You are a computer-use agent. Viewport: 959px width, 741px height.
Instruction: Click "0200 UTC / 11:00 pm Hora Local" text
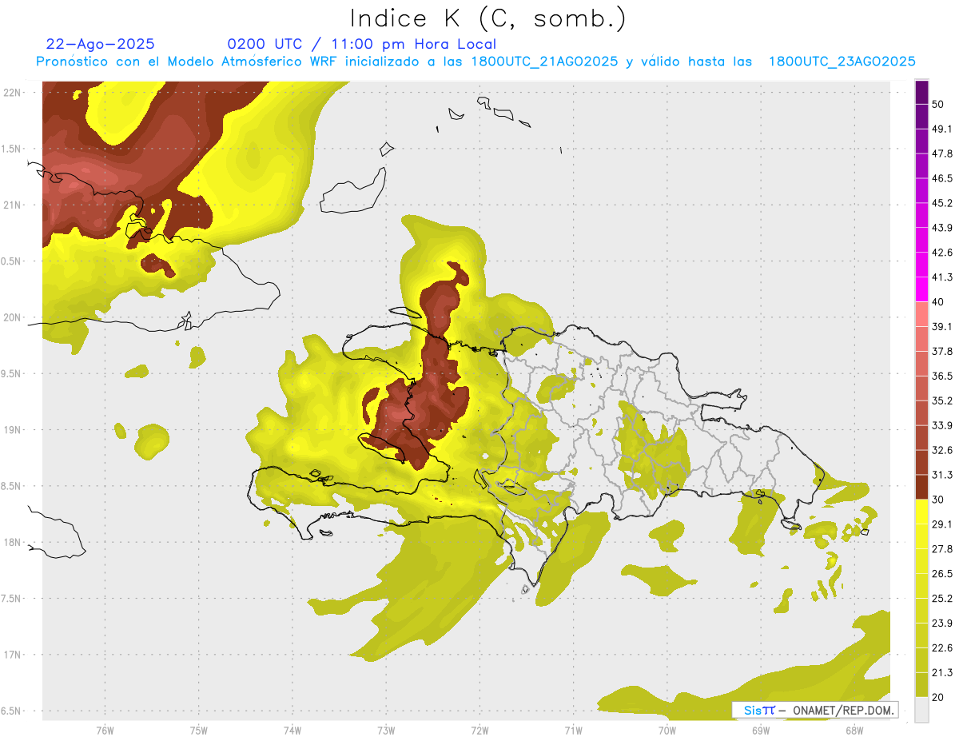click(x=362, y=44)
